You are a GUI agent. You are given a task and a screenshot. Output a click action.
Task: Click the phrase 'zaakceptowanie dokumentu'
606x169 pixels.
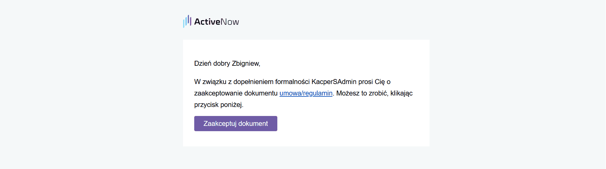(236, 93)
